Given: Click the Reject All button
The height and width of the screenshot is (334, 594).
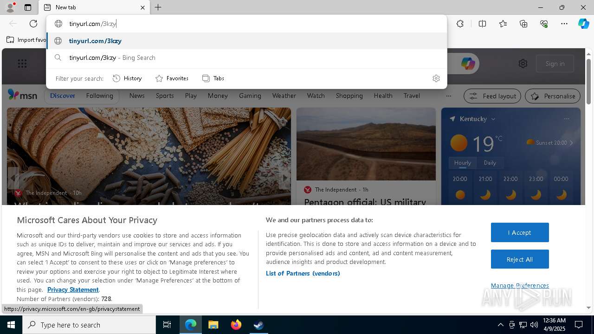Looking at the screenshot, I should click(x=520, y=259).
